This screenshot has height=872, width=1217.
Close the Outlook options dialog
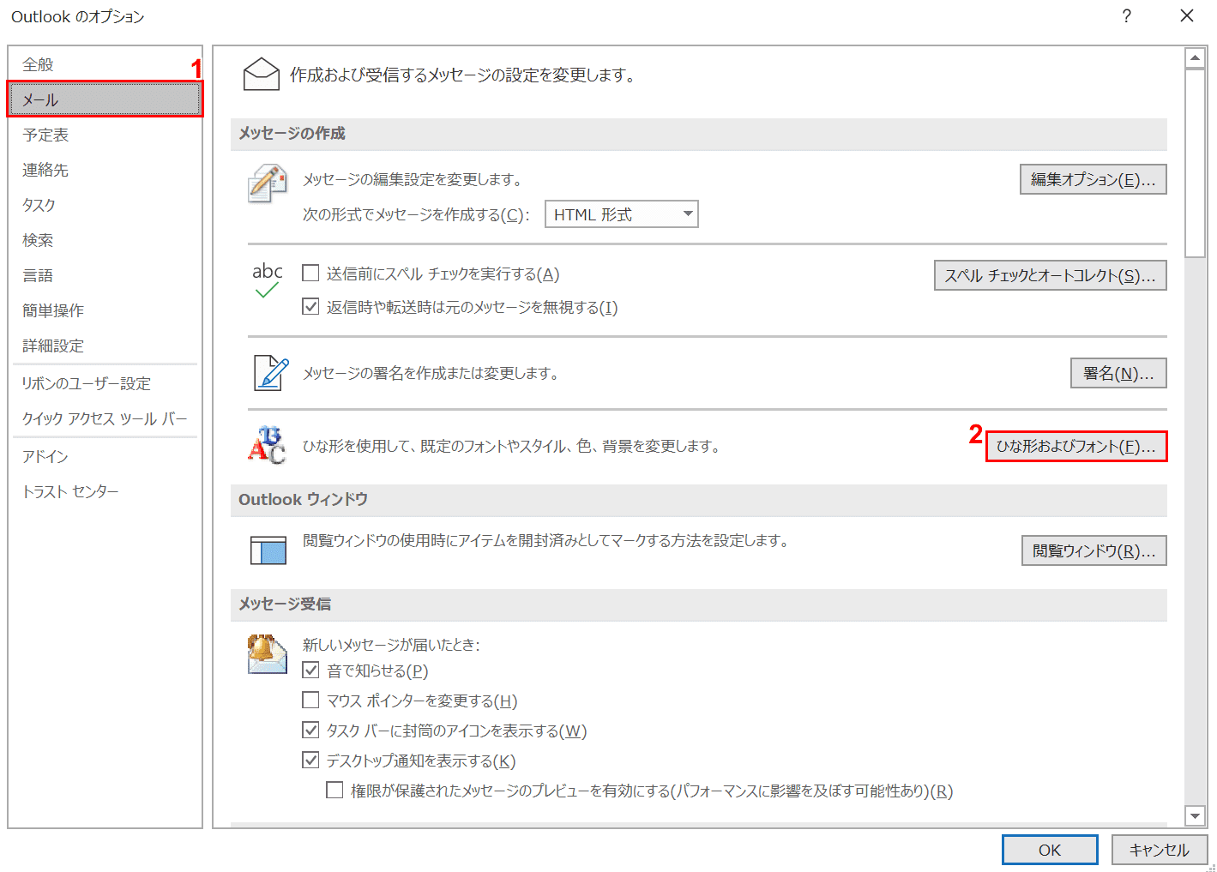point(1187,16)
